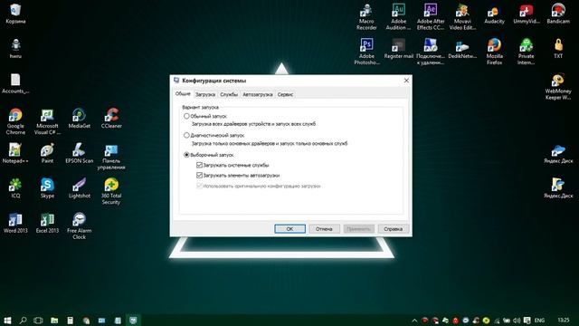The image size is (579, 326).
Task: Select the Register mail desktop icon
Action: [x=398, y=48]
